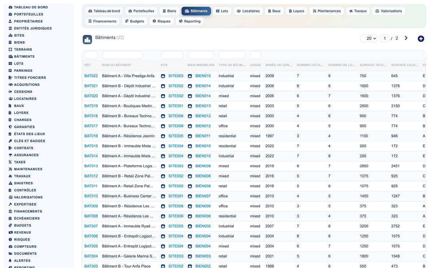The width and height of the screenshot is (434, 268).
Task: Open Clés et badges sidebar entry
Action: [x=30, y=141]
